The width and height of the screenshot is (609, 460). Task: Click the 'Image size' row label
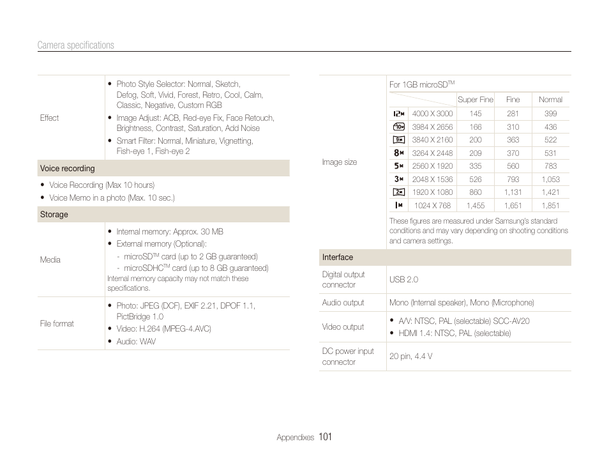pos(340,162)
